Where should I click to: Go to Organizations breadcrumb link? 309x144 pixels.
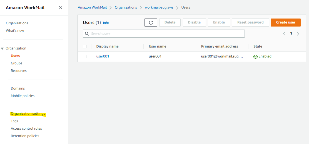coord(126,7)
